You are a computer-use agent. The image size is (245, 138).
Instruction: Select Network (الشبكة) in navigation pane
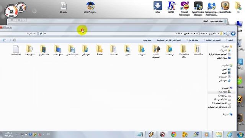[x=228, y=115]
